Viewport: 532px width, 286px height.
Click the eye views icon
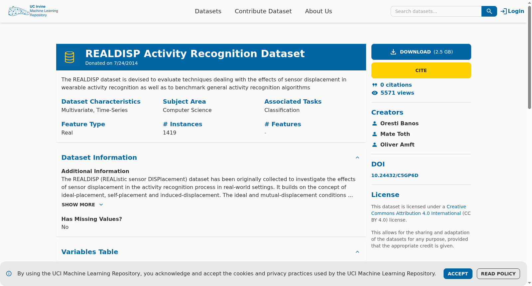tap(375, 93)
